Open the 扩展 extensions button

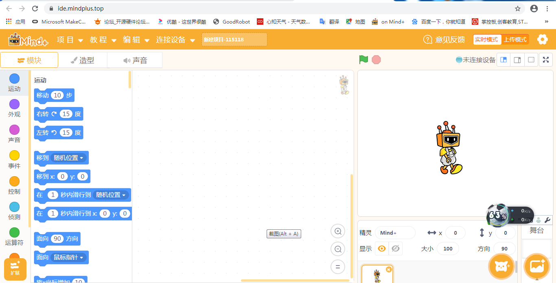pyautogui.click(x=15, y=269)
